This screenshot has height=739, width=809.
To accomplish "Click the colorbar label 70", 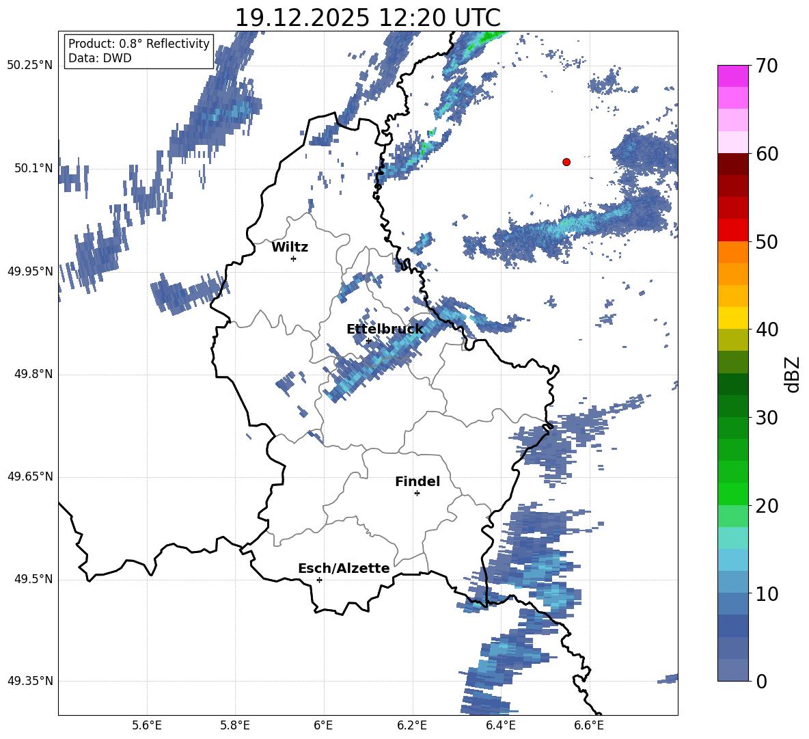I will click(767, 66).
